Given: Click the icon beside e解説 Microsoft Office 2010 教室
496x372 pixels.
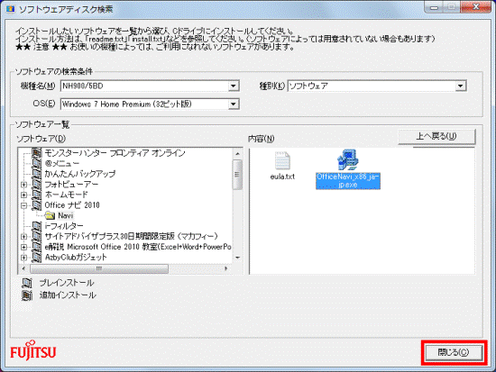Looking at the screenshot, I should (37, 247).
